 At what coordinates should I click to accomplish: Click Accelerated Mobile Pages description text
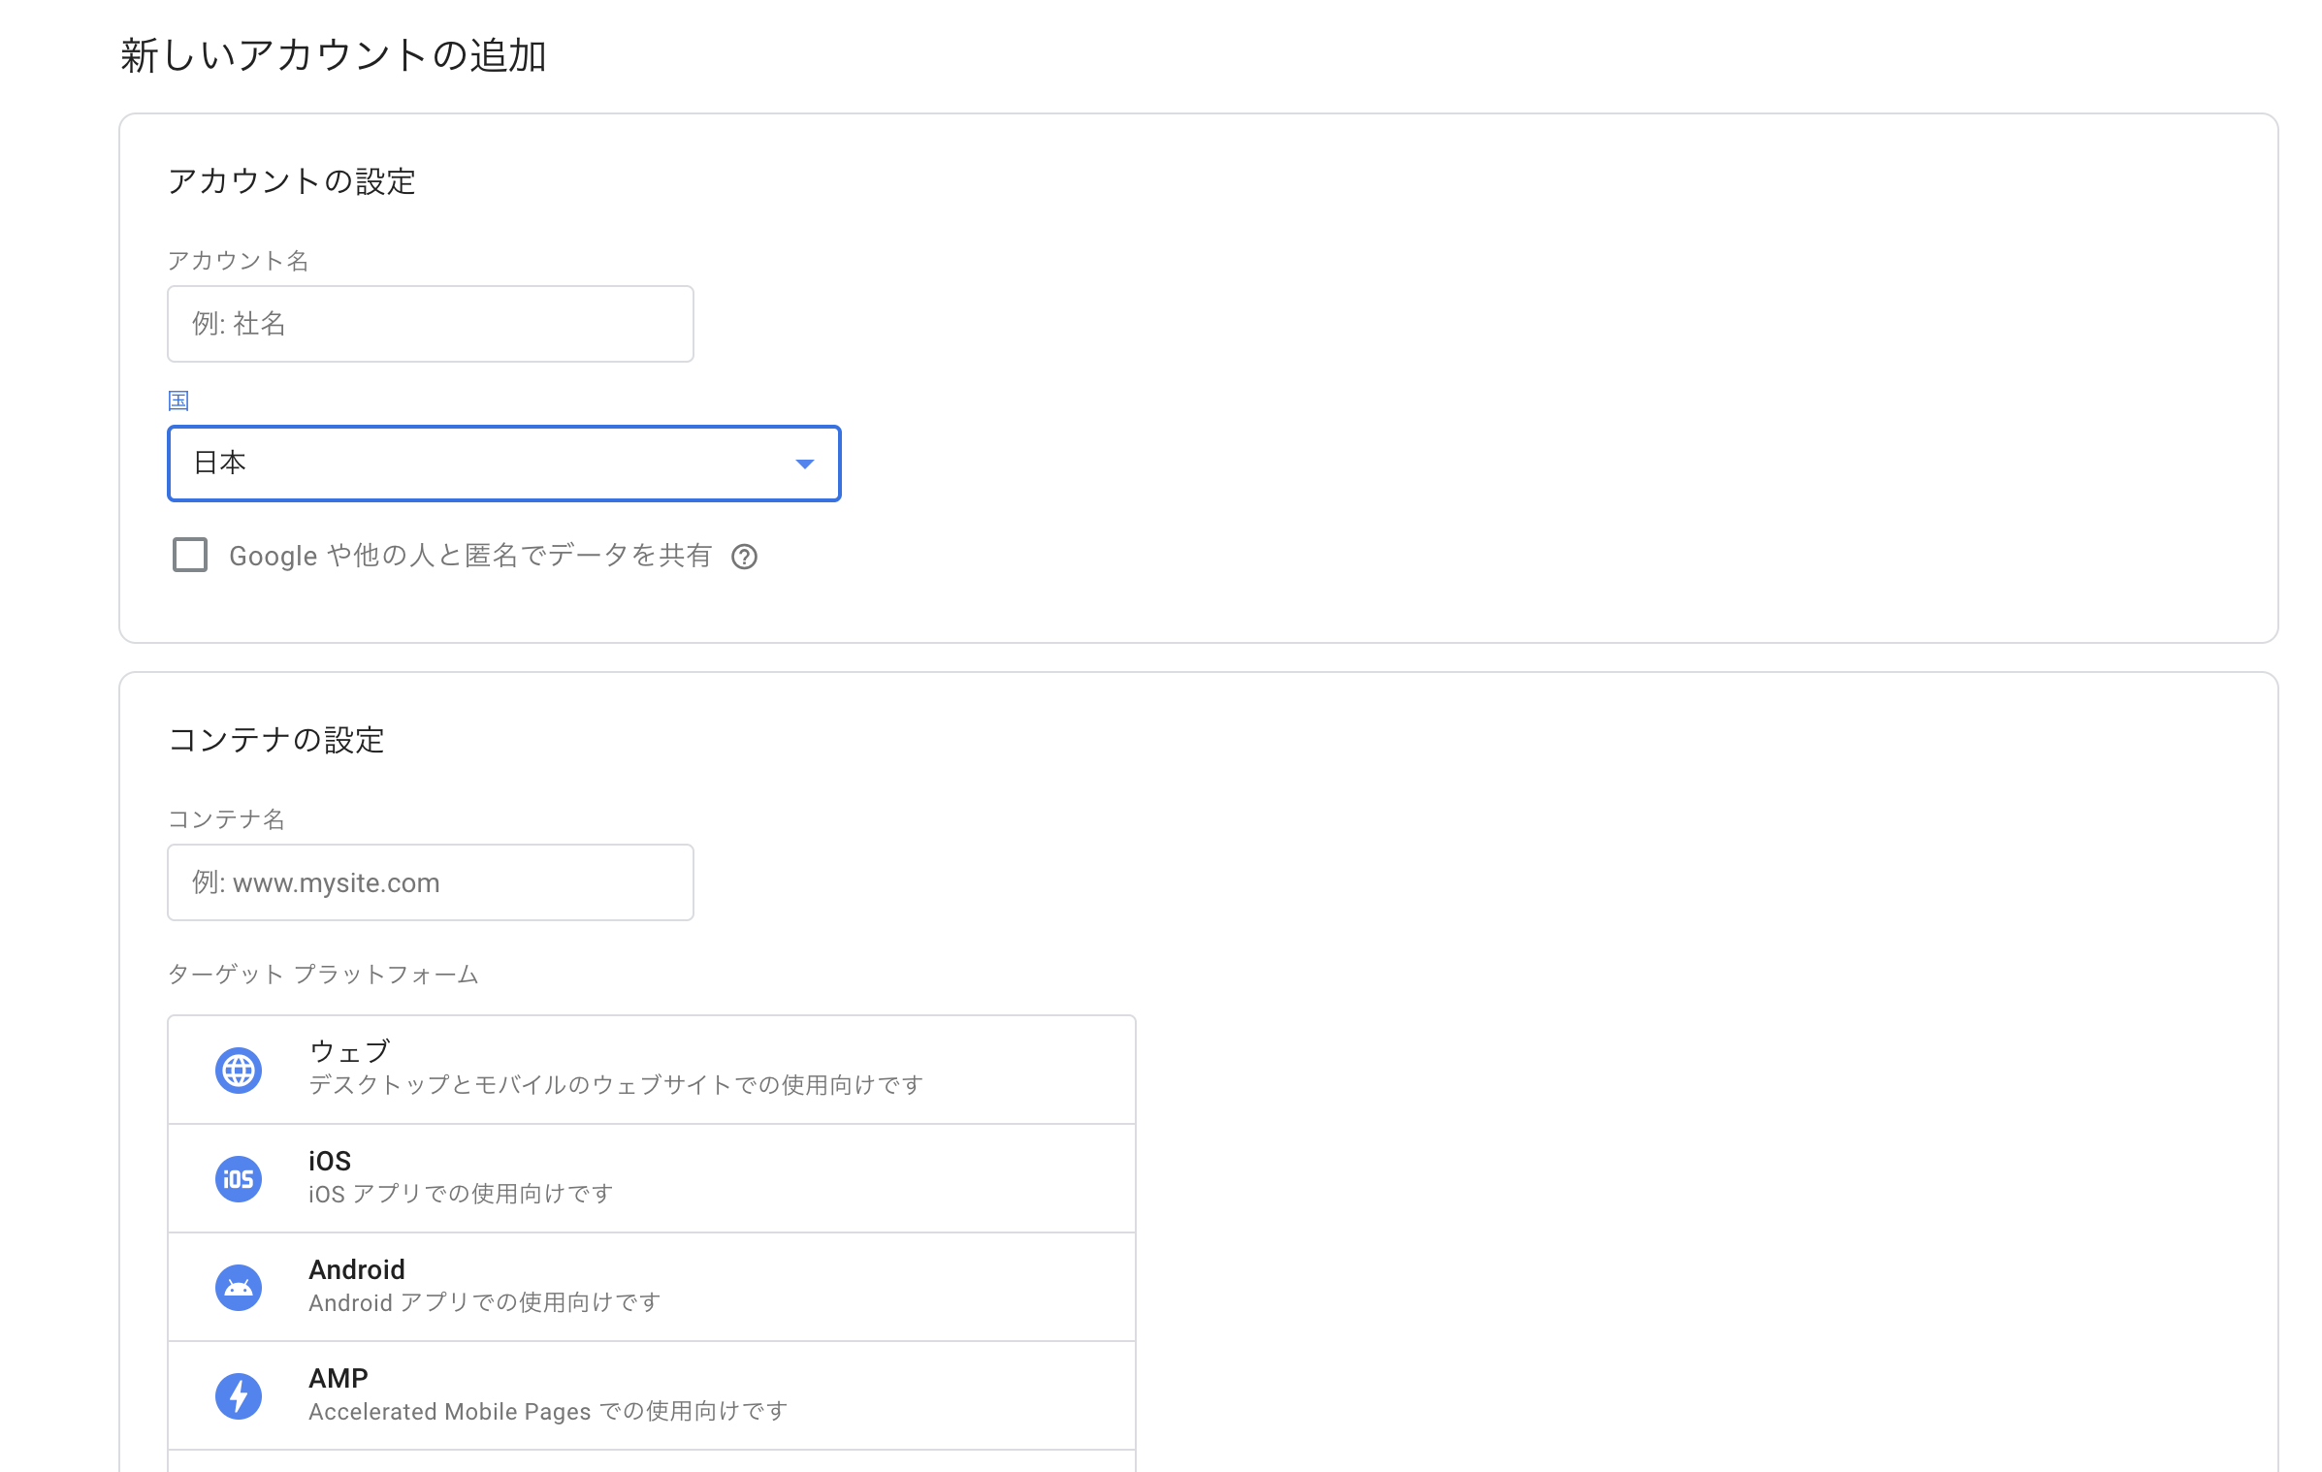[x=548, y=1412]
